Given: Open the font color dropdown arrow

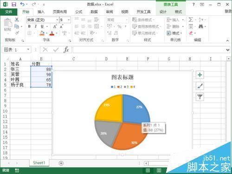Looking at the screenshot, I should click(57, 33).
